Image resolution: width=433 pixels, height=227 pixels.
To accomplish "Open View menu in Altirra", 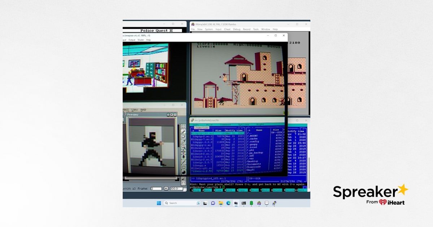I will coord(200,29).
